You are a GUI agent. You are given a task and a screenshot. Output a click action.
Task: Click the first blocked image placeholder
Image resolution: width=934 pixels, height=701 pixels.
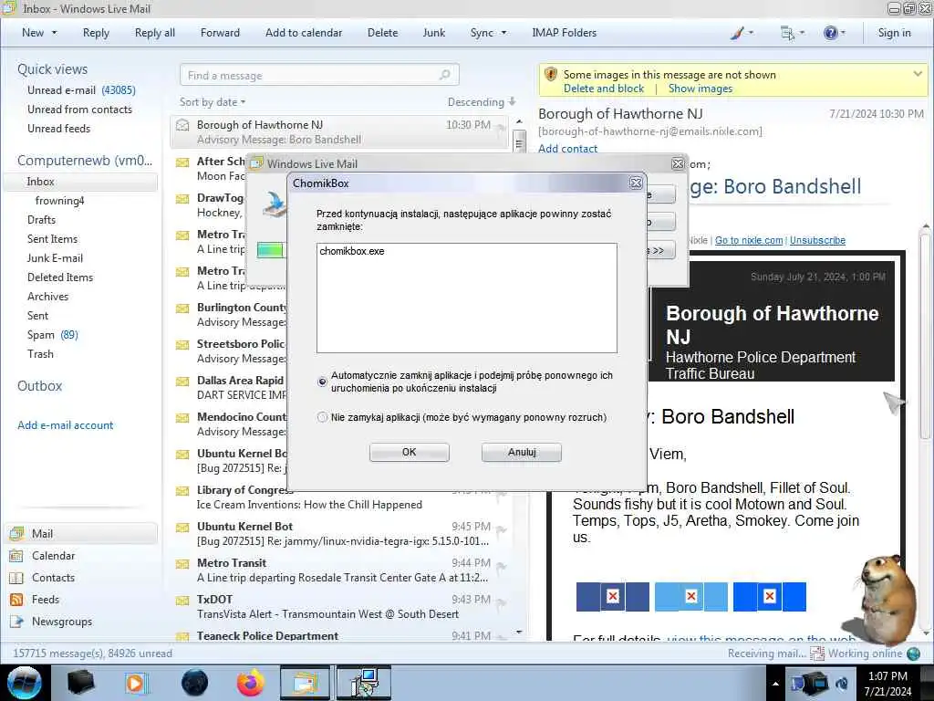point(612,597)
